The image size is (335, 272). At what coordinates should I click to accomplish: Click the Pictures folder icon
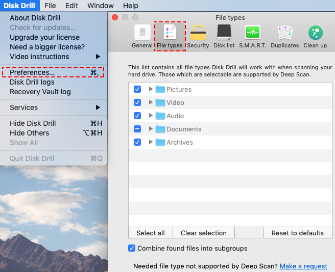[160, 89]
